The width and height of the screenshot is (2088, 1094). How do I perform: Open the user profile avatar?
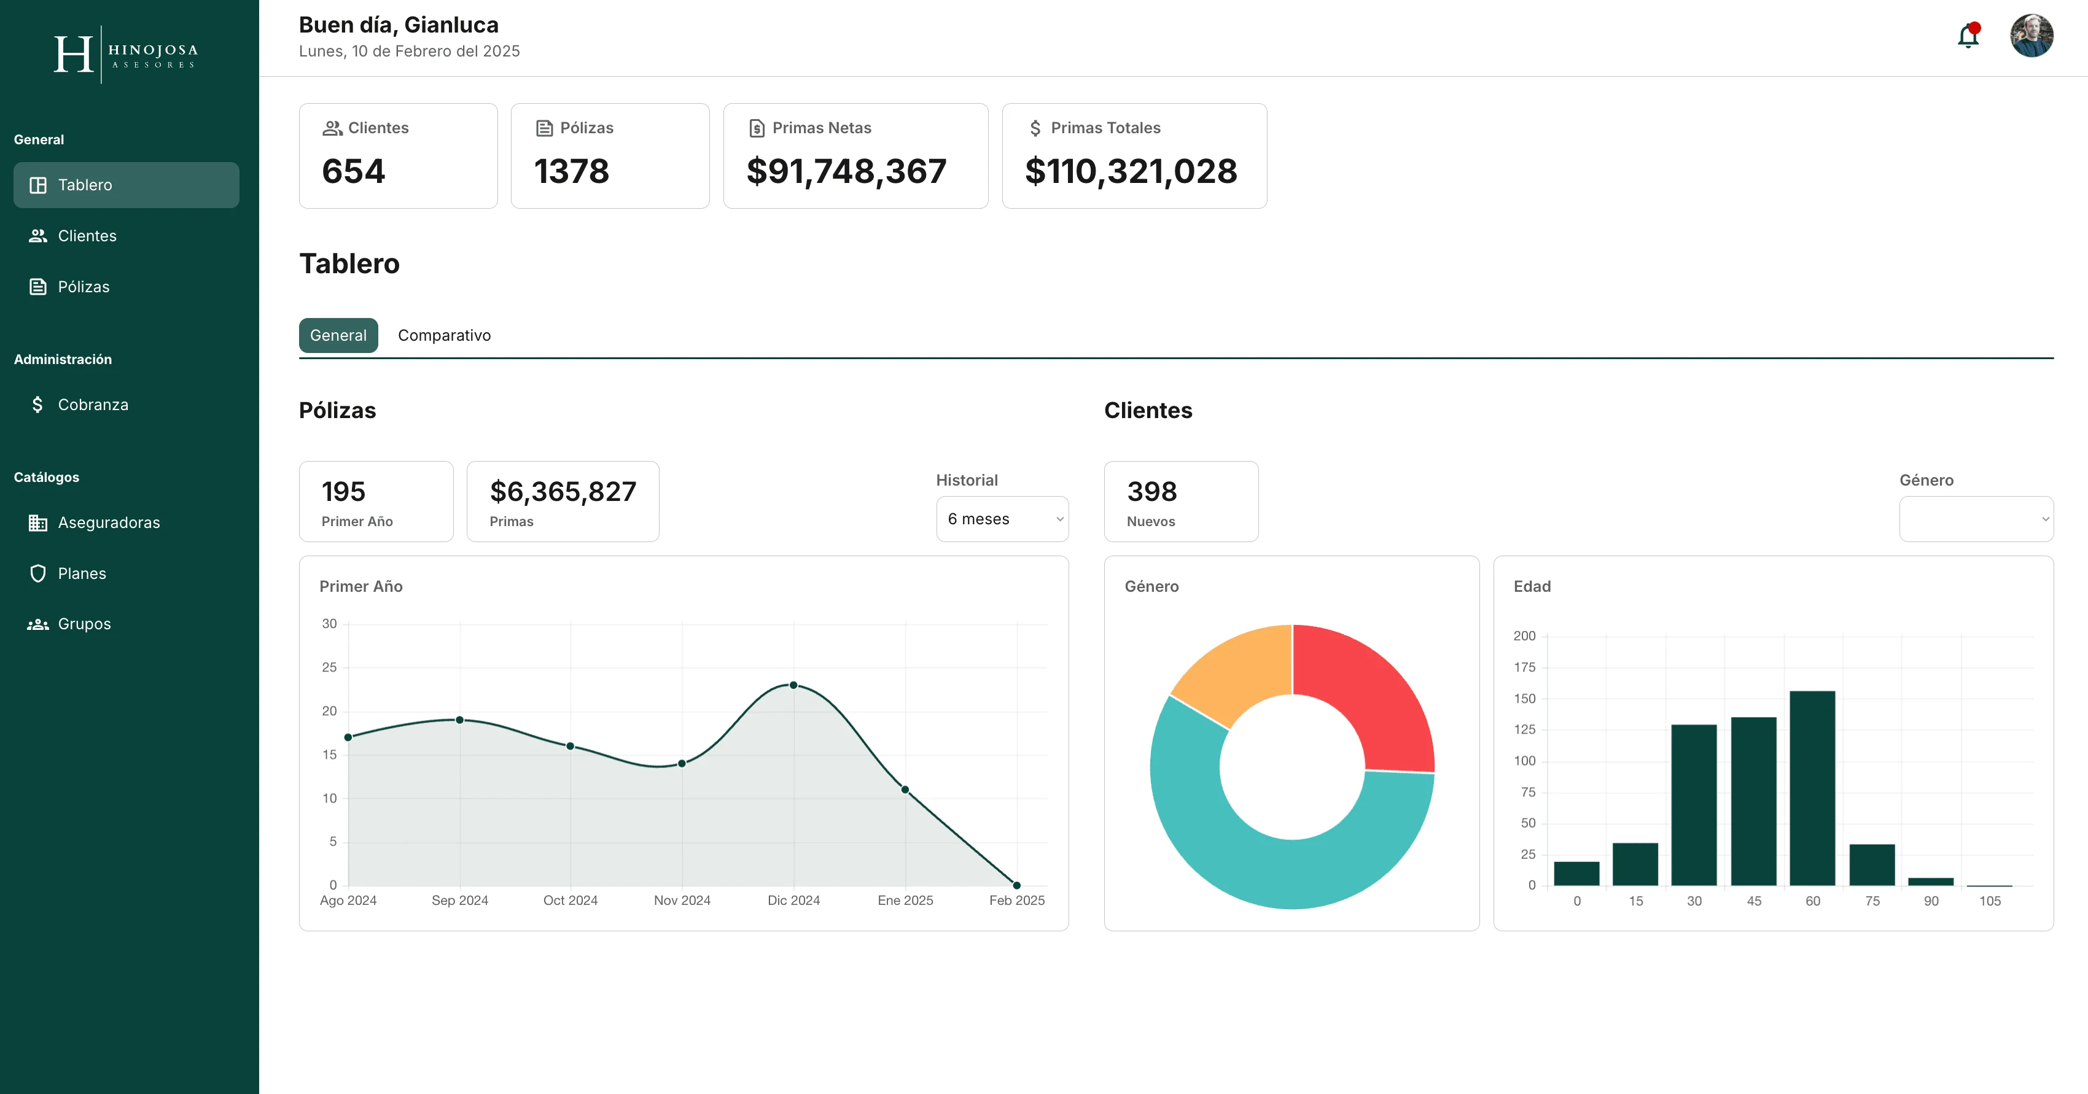tap(2032, 36)
